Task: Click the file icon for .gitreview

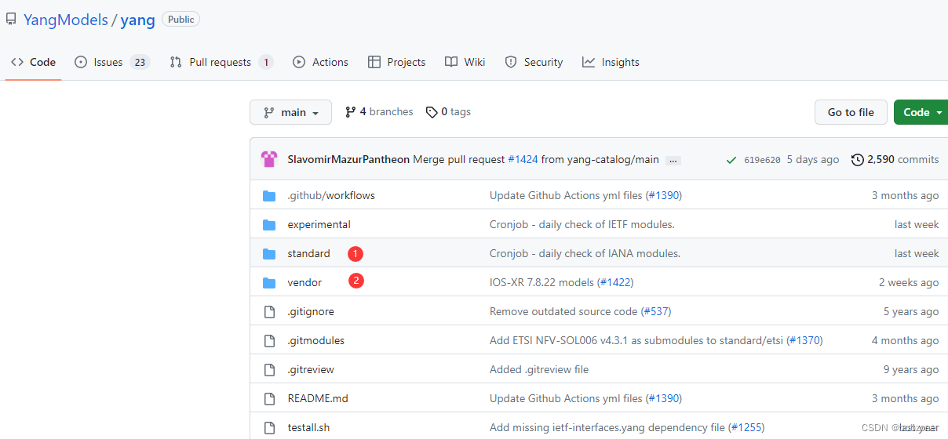Action: (x=270, y=369)
